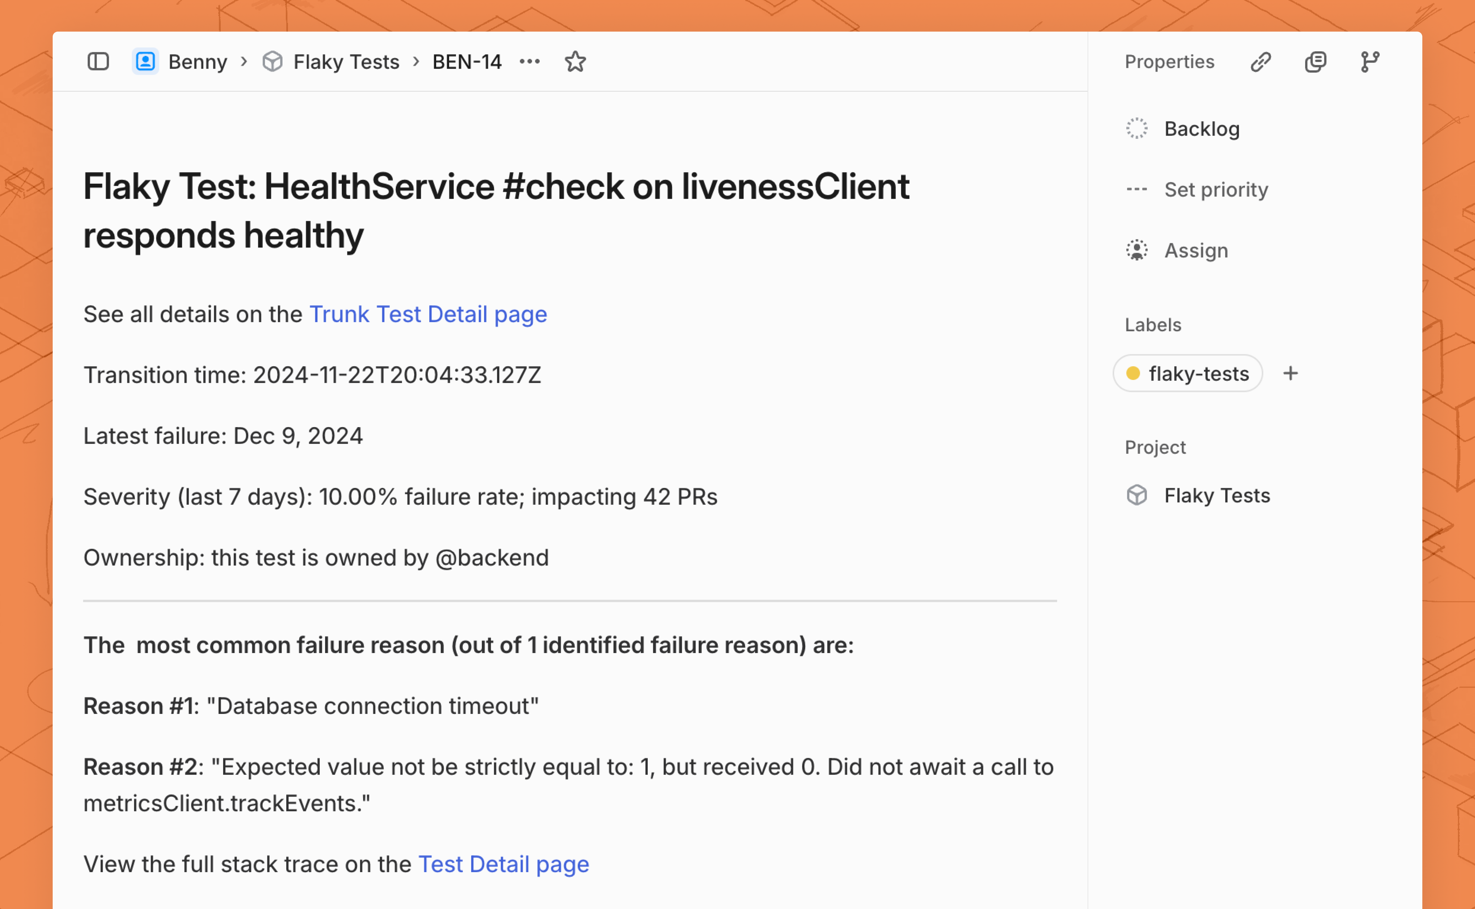The width and height of the screenshot is (1475, 909).
Task: Open the Benny breadcrumb
Action: coord(197,61)
